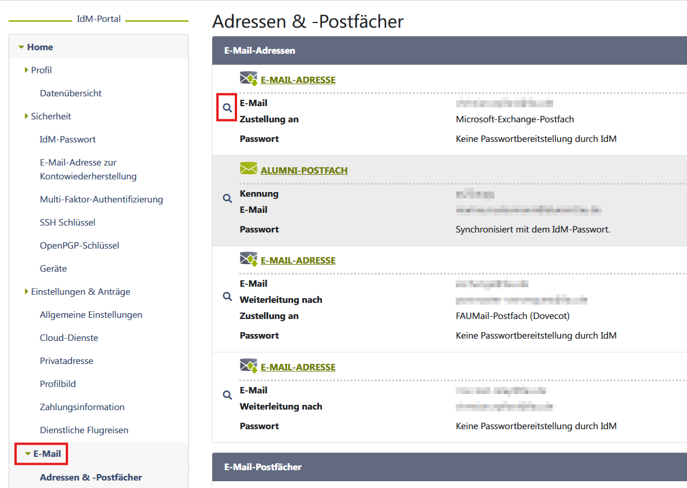Click the magnifier icon in the Alumni-Postfach row
The width and height of the screenshot is (687, 488).
(227, 198)
